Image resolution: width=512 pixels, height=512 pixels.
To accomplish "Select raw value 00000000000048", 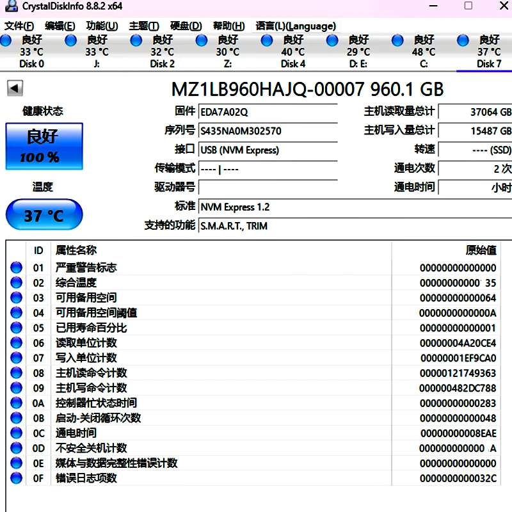I will (458, 418).
